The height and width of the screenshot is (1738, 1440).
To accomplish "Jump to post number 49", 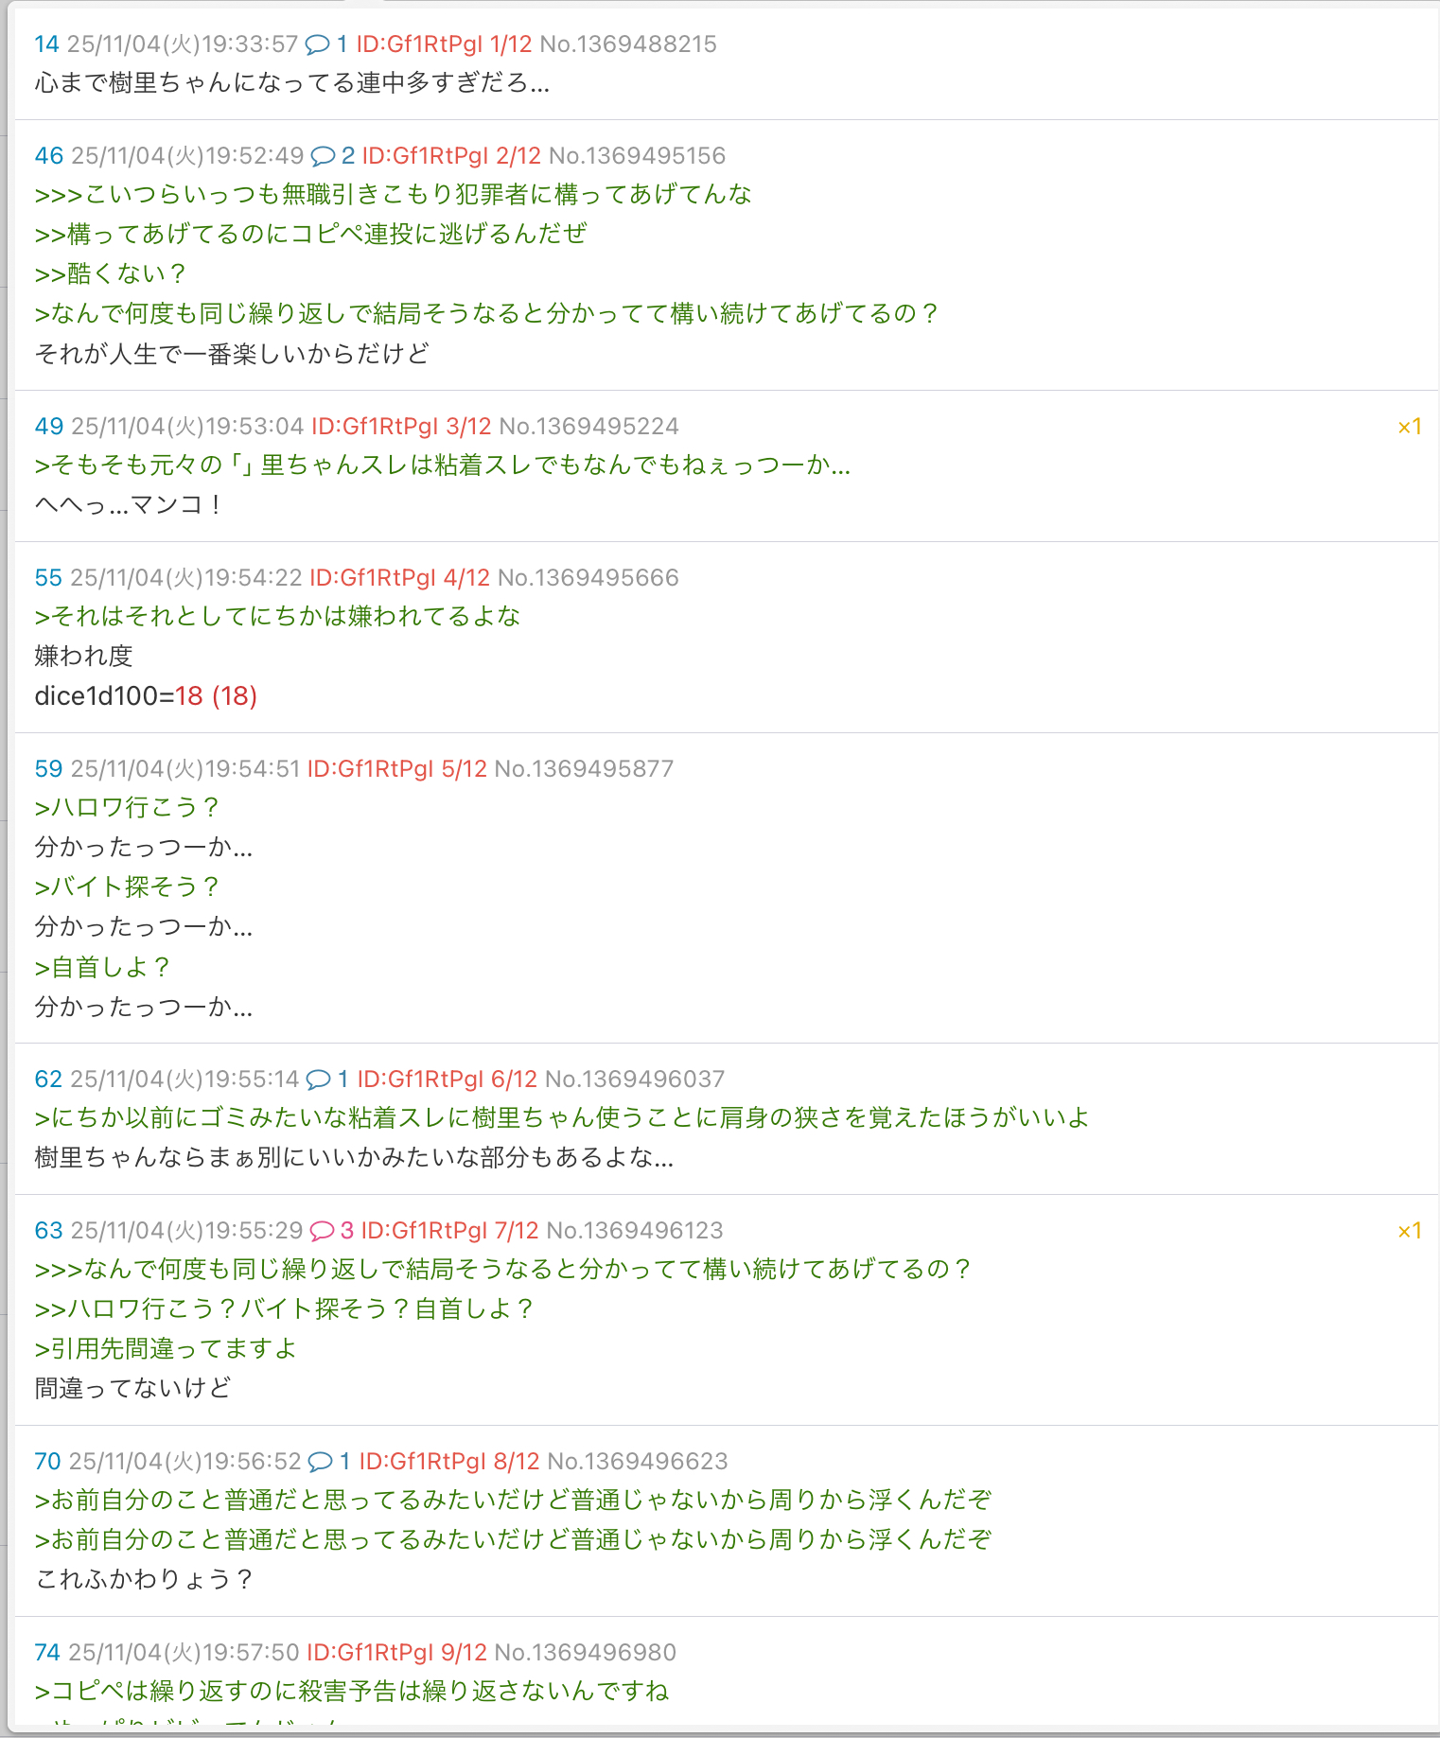I will [x=49, y=427].
